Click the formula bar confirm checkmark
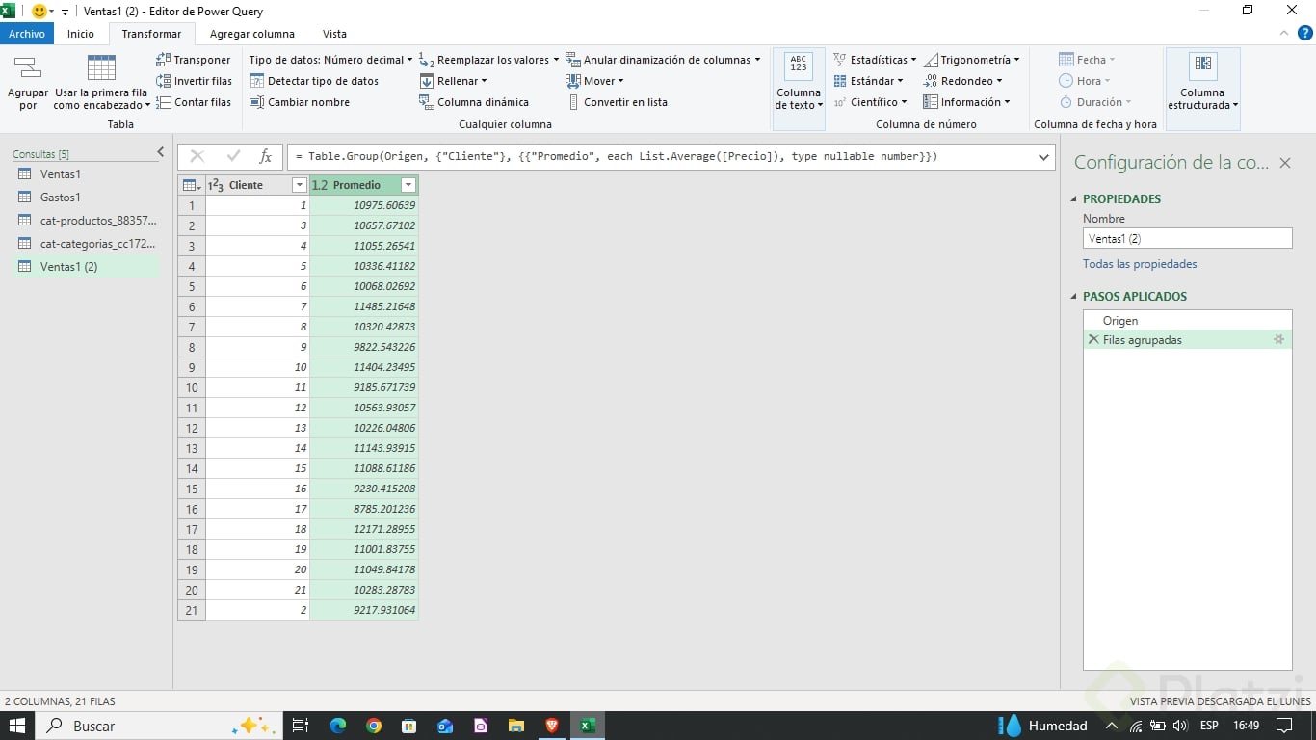 pyautogui.click(x=233, y=156)
